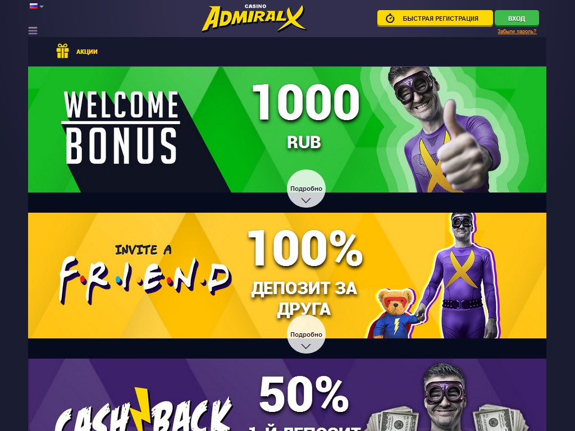575x431 pixels.
Task: Click the stopwatch icon in registration button
Action: pyautogui.click(x=390, y=19)
